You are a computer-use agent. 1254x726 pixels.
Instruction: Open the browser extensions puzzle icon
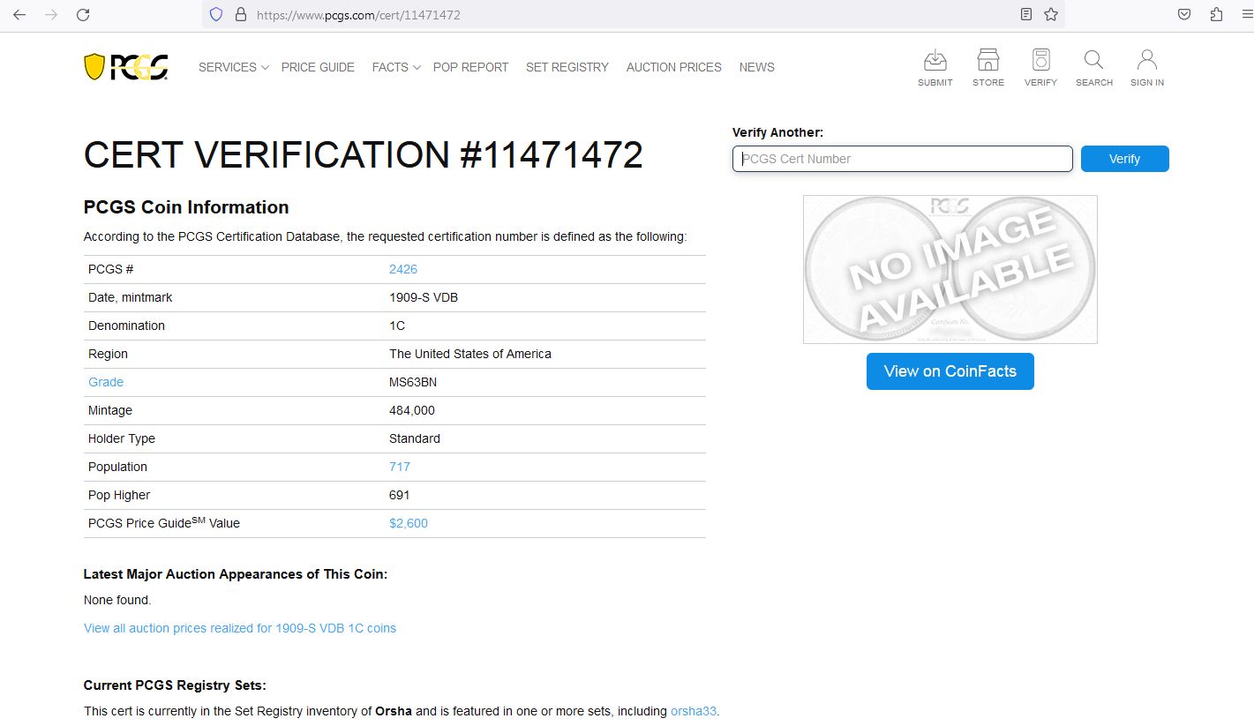coord(1216,14)
